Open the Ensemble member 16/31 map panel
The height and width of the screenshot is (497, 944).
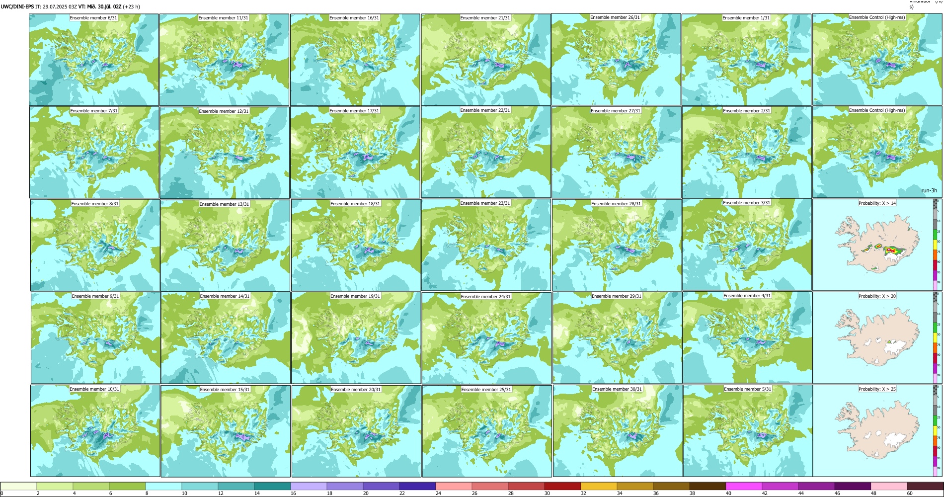[355, 60]
